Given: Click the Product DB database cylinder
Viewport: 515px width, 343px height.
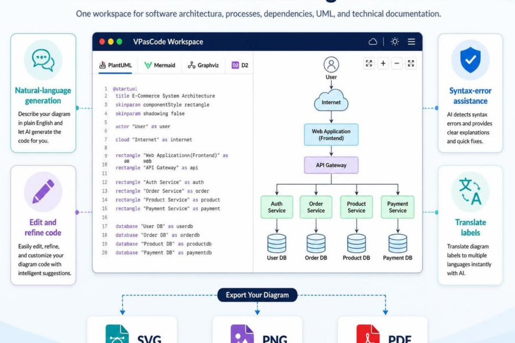Looking at the screenshot, I should [357, 243].
